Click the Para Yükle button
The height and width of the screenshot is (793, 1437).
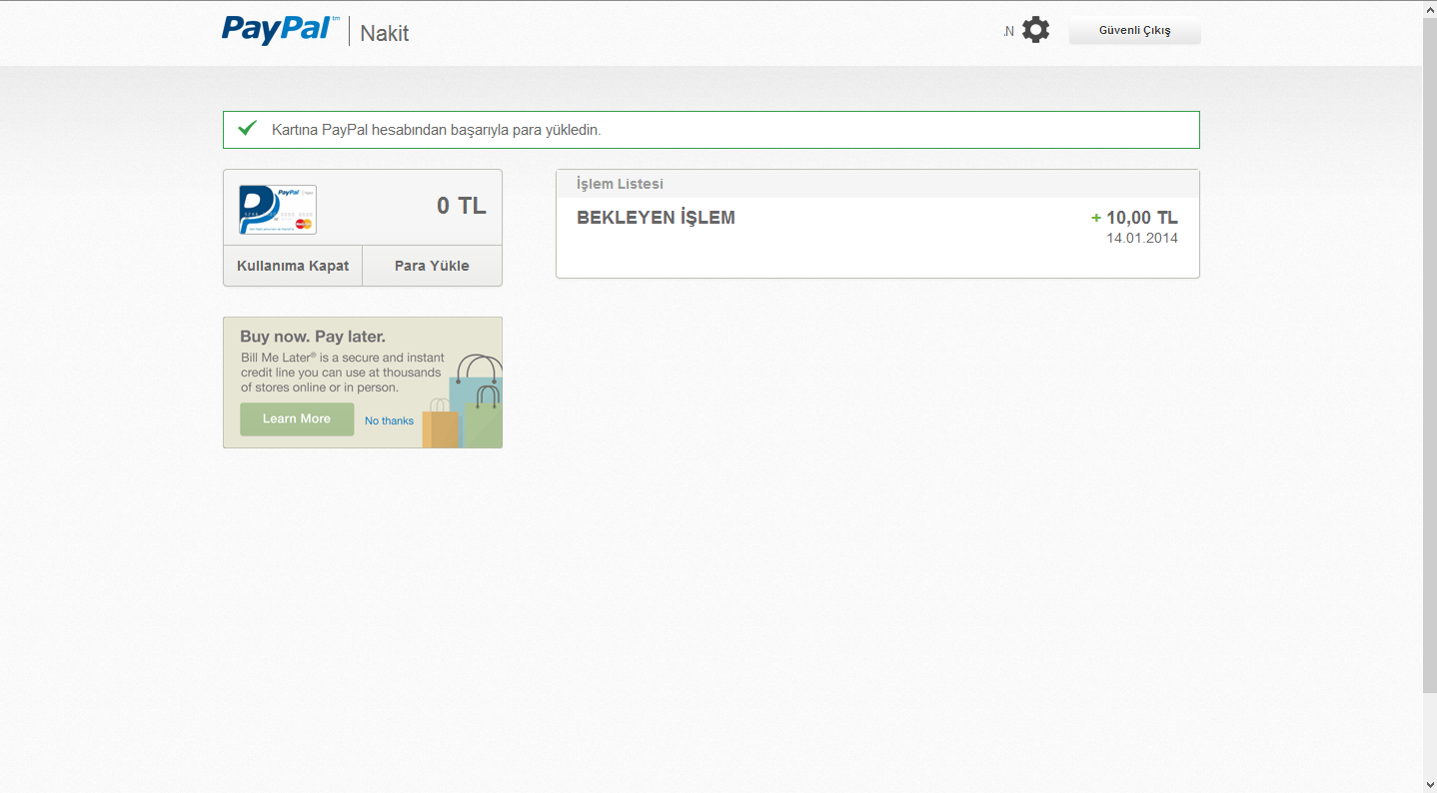(x=432, y=266)
